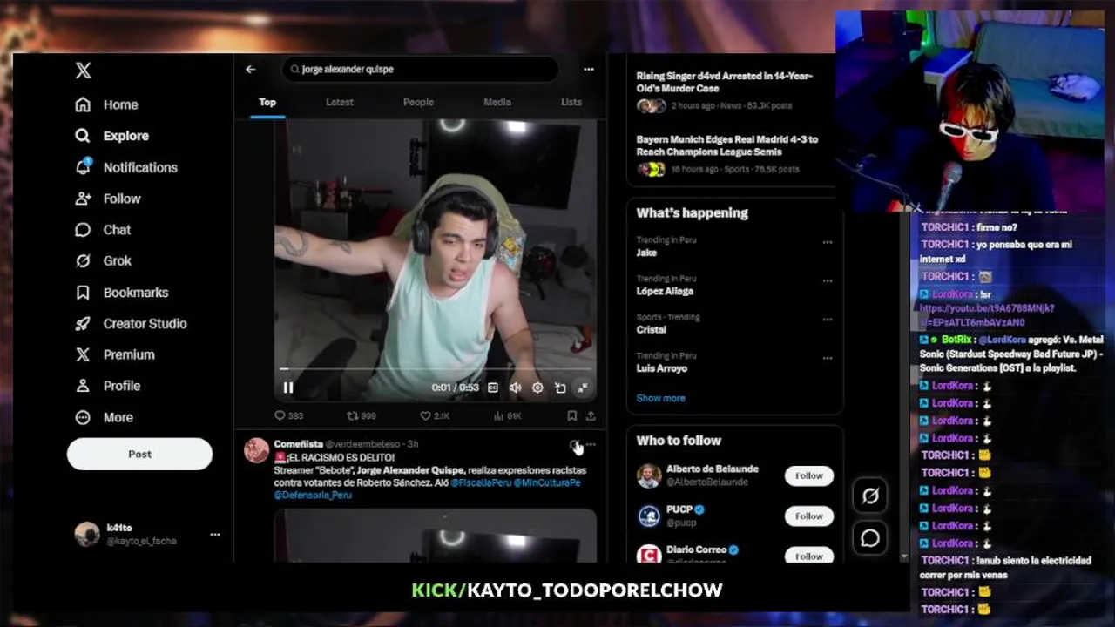Repost the video post with 999 reposts
This screenshot has width=1115, height=627.
click(362, 416)
